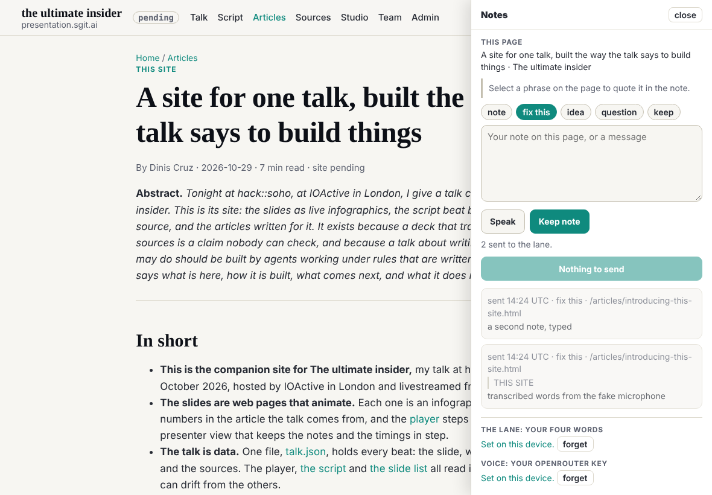Click the "In short" heading
This screenshot has height=495, width=712.
(167, 340)
